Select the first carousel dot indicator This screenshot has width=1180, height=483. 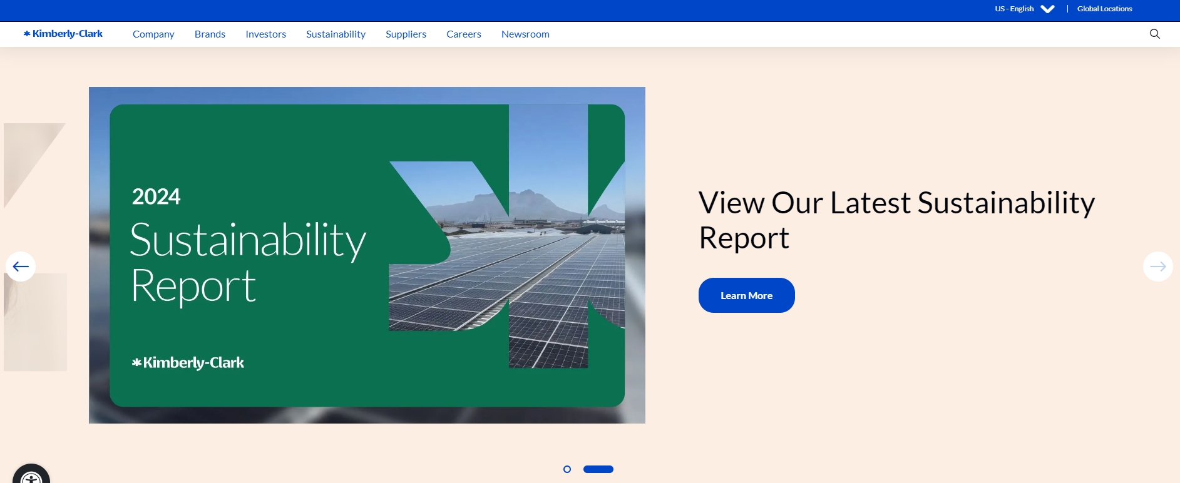(x=567, y=469)
